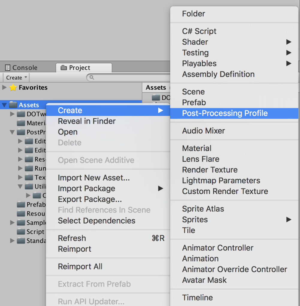Open the Shader submenu
This screenshot has height=306, width=300.
[234, 42]
